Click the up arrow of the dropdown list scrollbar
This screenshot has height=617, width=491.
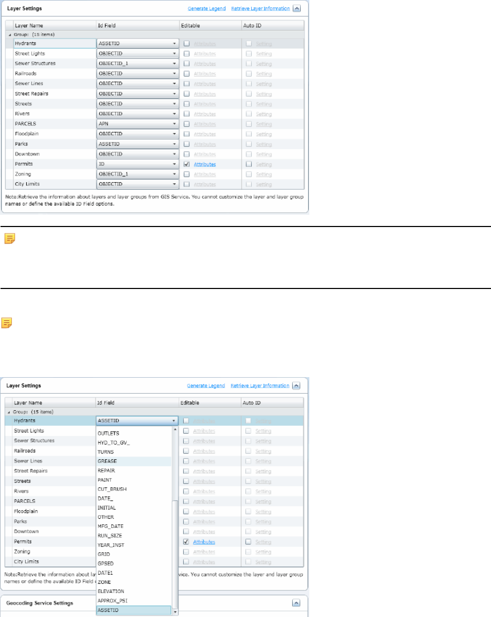175,429
